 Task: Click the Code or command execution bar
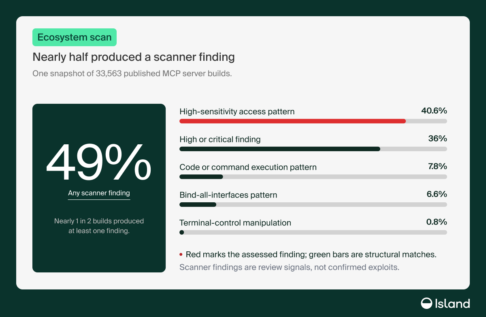coord(201,177)
